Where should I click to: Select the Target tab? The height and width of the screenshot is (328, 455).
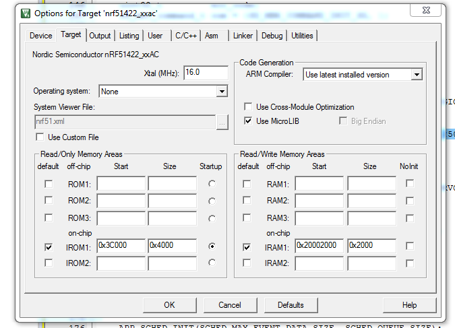pyautogui.click(x=71, y=35)
